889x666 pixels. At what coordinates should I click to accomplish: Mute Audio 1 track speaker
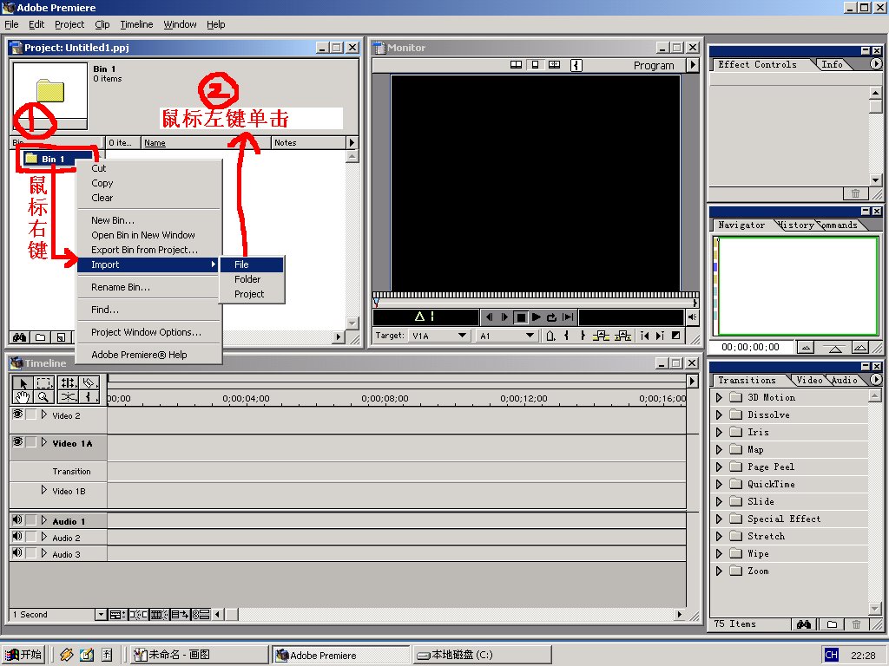click(x=17, y=520)
